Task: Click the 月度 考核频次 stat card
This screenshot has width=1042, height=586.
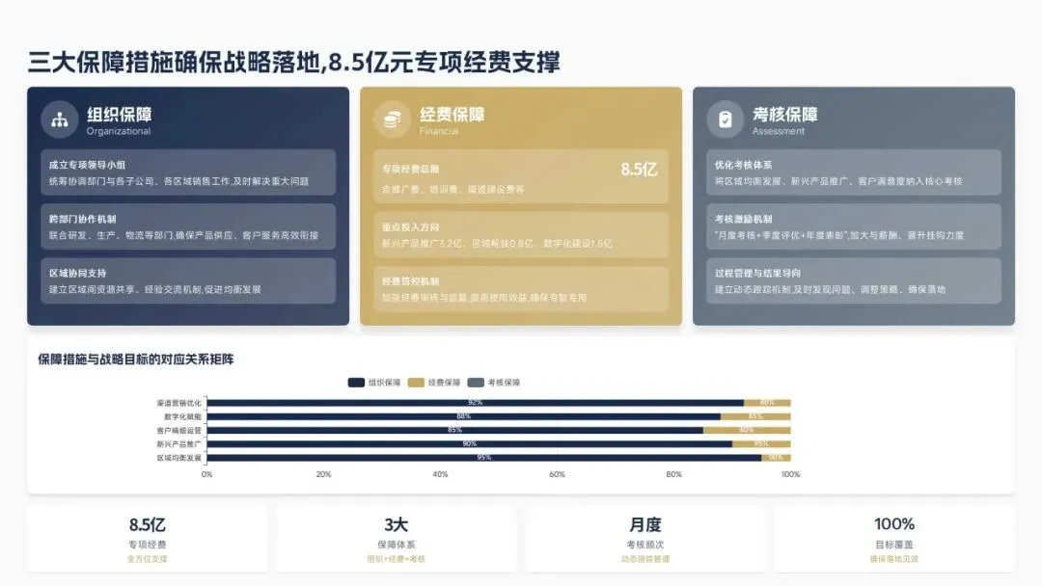Action: 645,539
